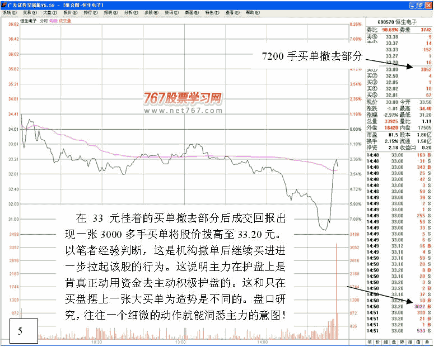Click the app icon in the title bar
This screenshot has height=347, width=434.
(4, 4)
